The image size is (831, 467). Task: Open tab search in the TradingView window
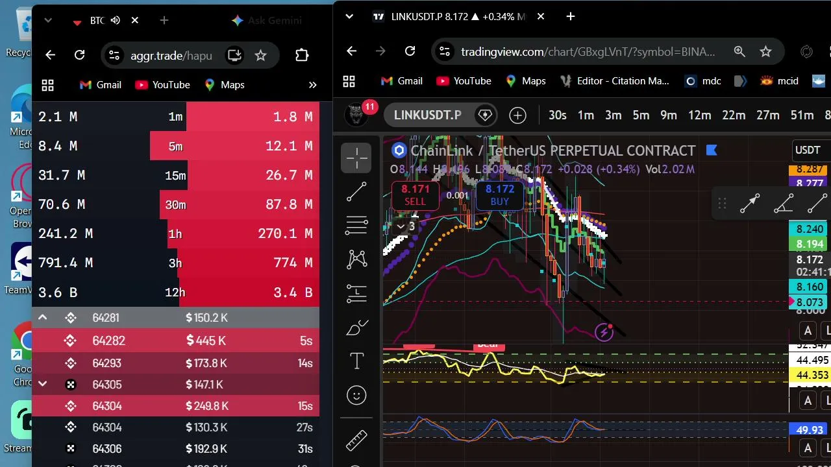click(349, 17)
